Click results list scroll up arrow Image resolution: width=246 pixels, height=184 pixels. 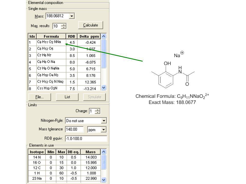tap(104, 36)
